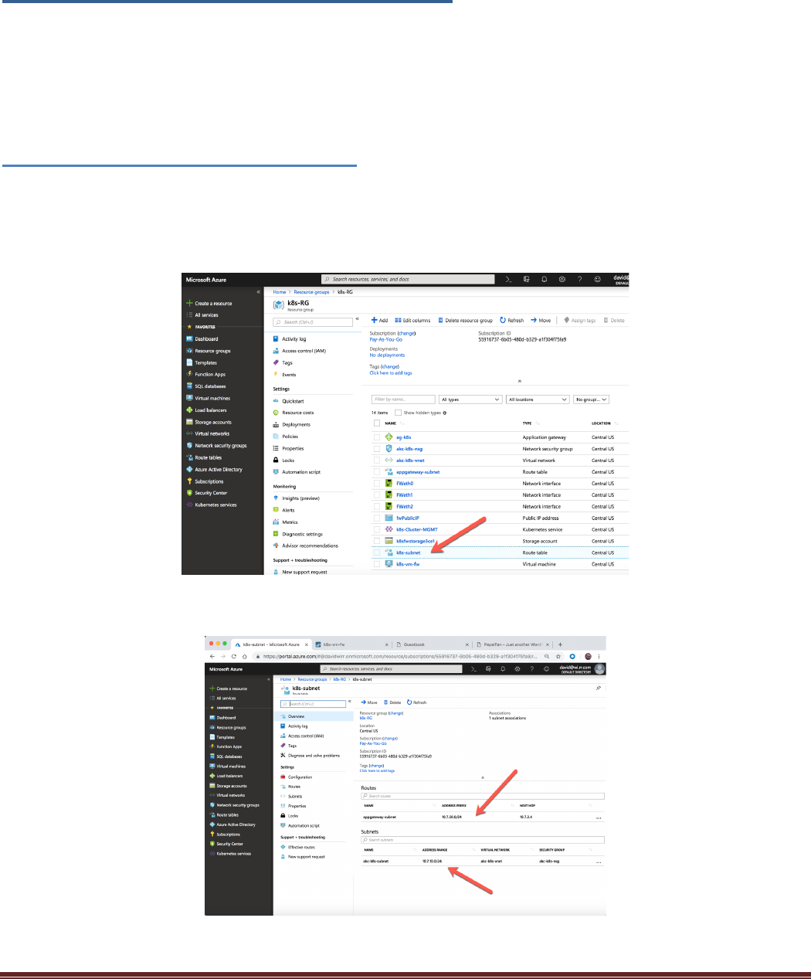Image resolution: width=811 pixels, height=979 pixels.
Task: Open ellipsis menu for appgateway-subnet route
Action: (599, 817)
